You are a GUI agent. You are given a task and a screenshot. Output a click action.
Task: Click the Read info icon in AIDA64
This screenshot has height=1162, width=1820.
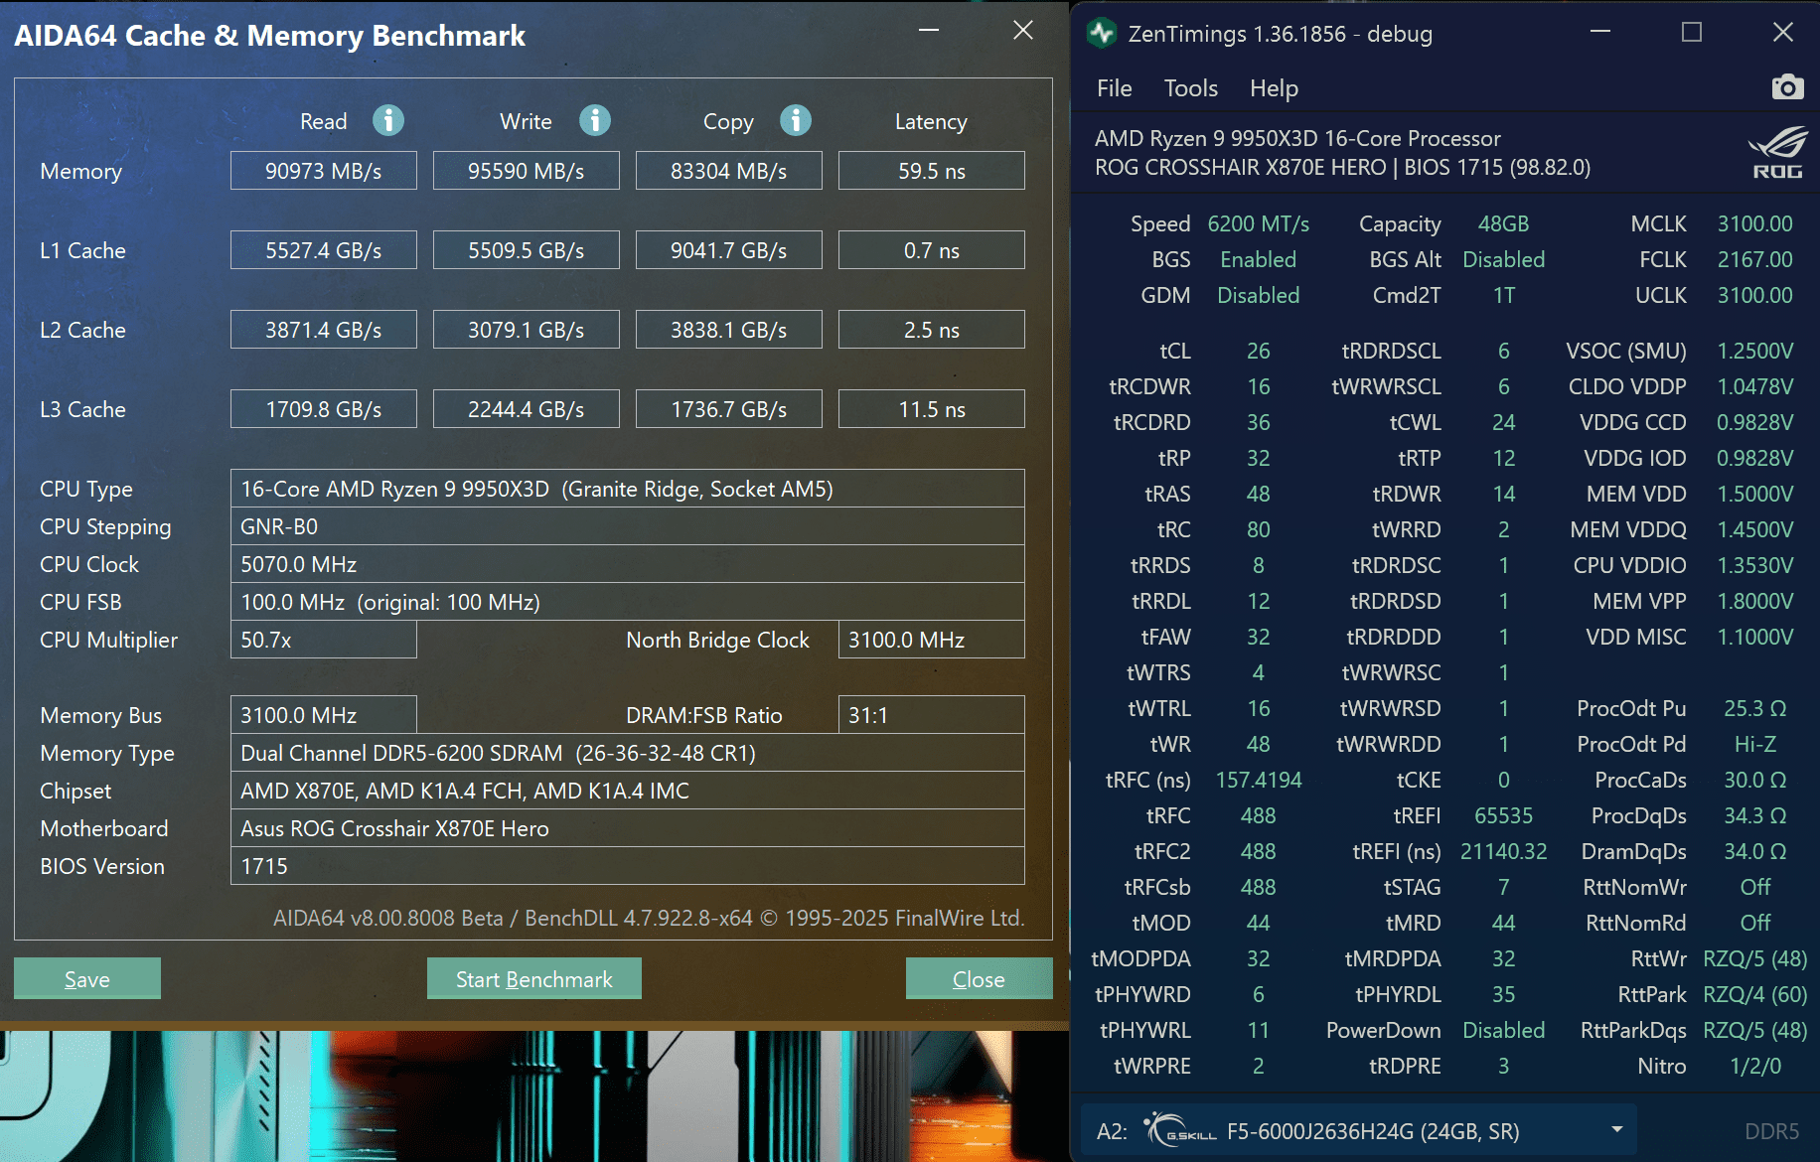click(x=388, y=120)
